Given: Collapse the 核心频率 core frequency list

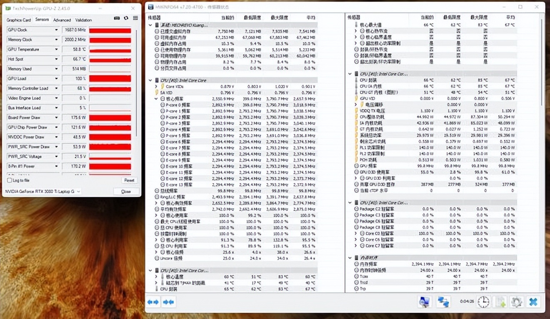Looking at the screenshot, I should [x=156, y=99].
